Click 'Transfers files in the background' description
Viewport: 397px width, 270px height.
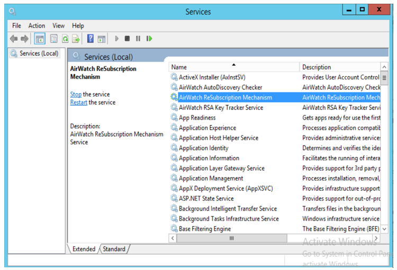tap(341, 209)
